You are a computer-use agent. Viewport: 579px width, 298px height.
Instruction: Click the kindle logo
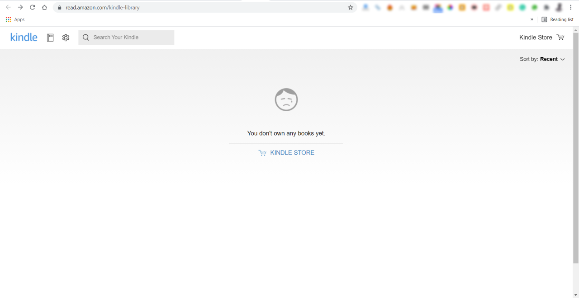(24, 38)
